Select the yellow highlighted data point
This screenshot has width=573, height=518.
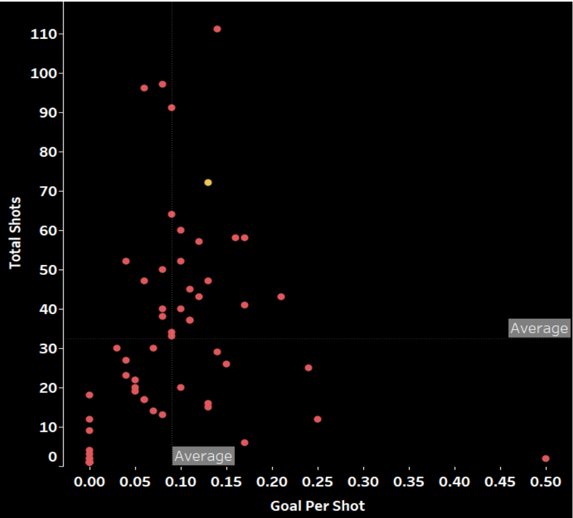pos(208,183)
